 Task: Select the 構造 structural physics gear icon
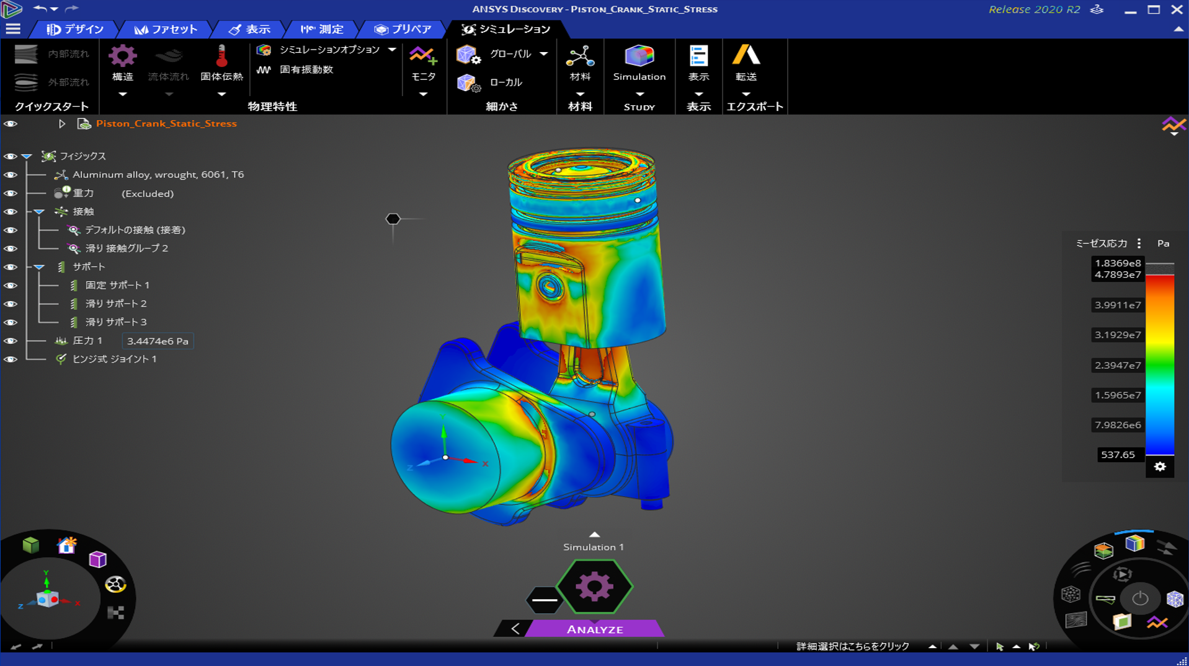tap(122, 56)
